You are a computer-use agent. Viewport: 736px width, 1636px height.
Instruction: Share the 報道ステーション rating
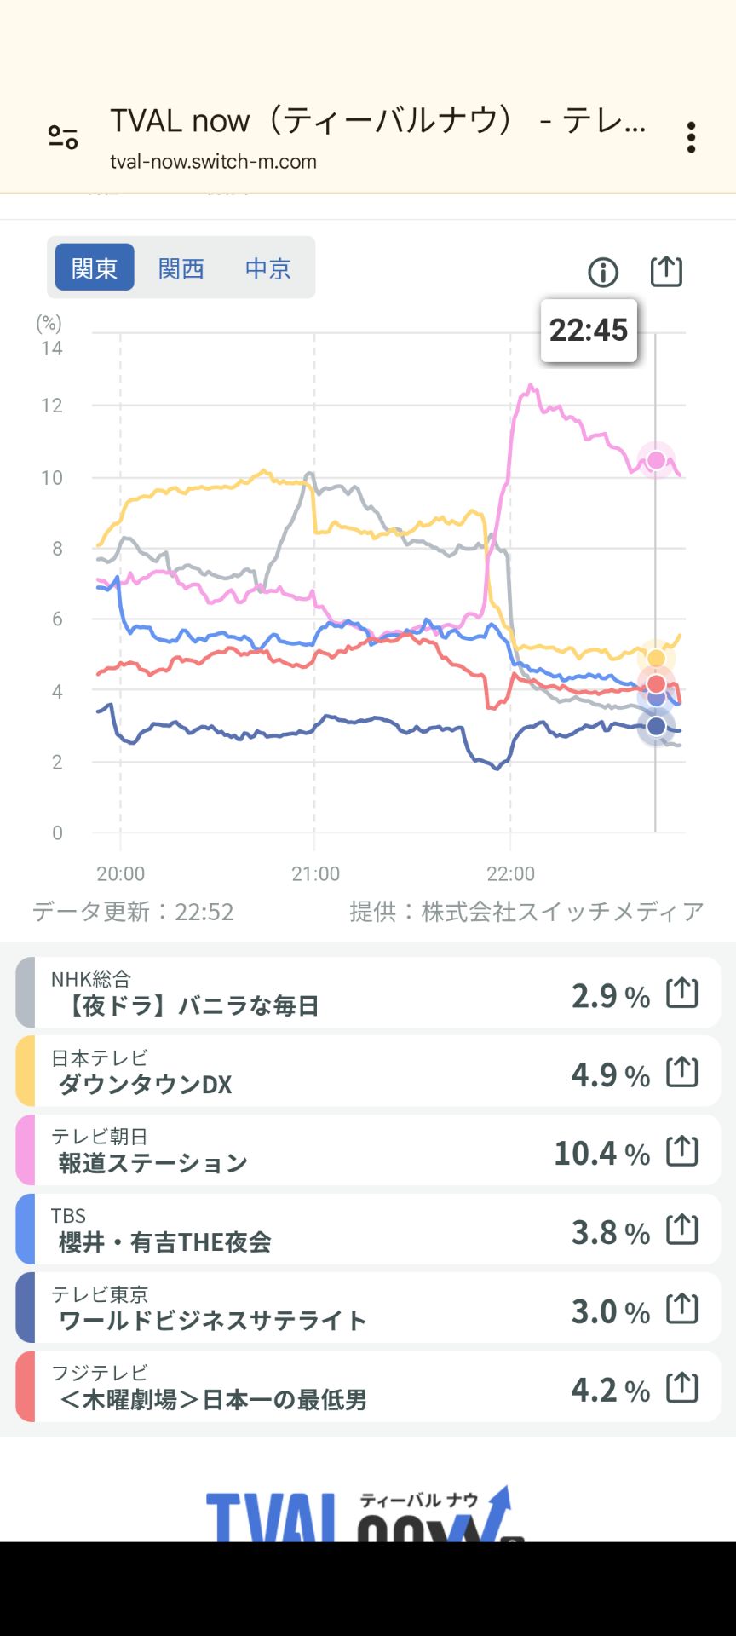point(682,1148)
